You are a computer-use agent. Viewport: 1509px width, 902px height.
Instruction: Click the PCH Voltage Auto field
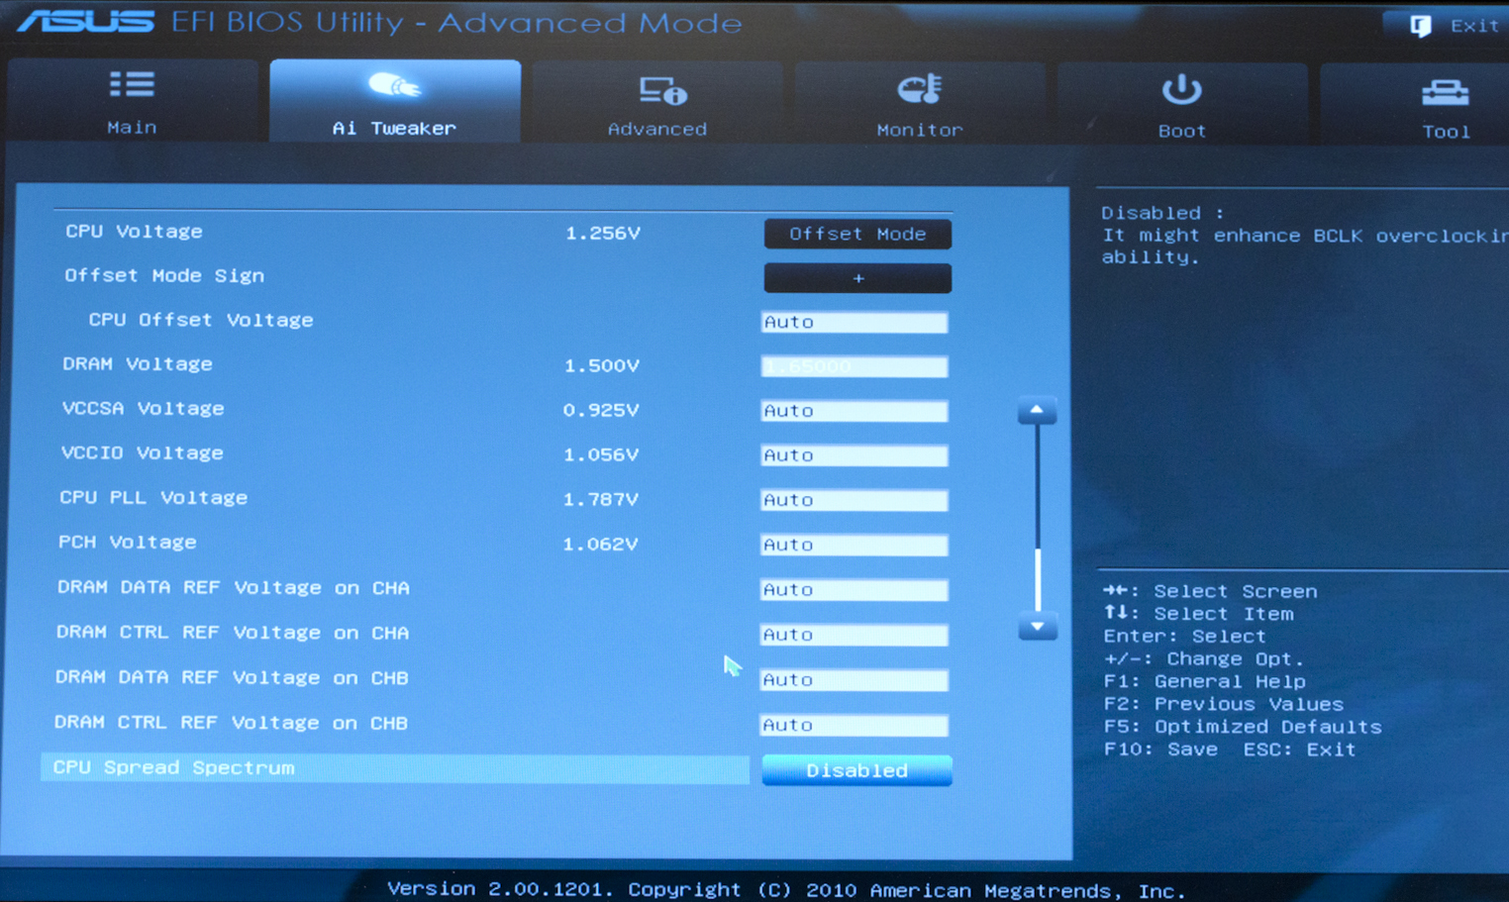[854, 545]
